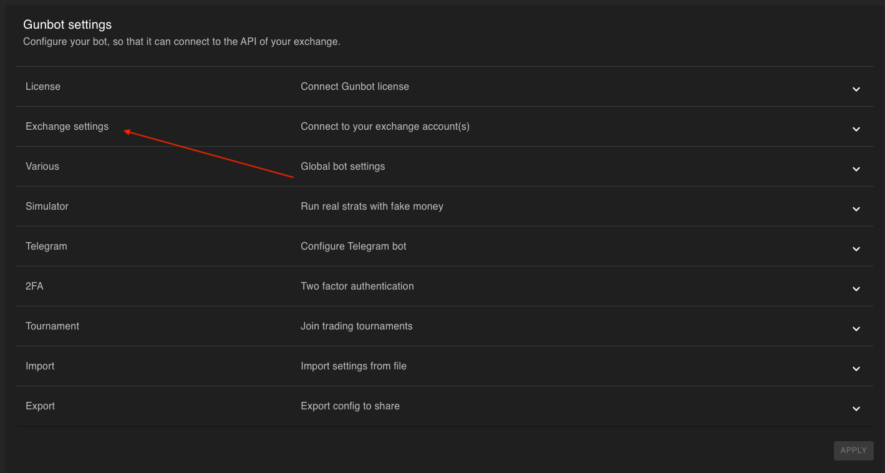This screenshot has width=885, height=473.
Task: Expand the Import section chevron
Action: point(856,369)
